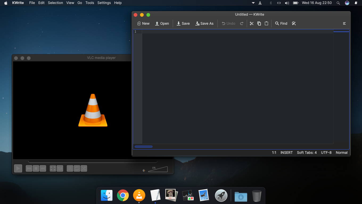This screenshot has height=204, width=362.
Task: Open Launchpad rocket icon in dock
Action: 221,196
